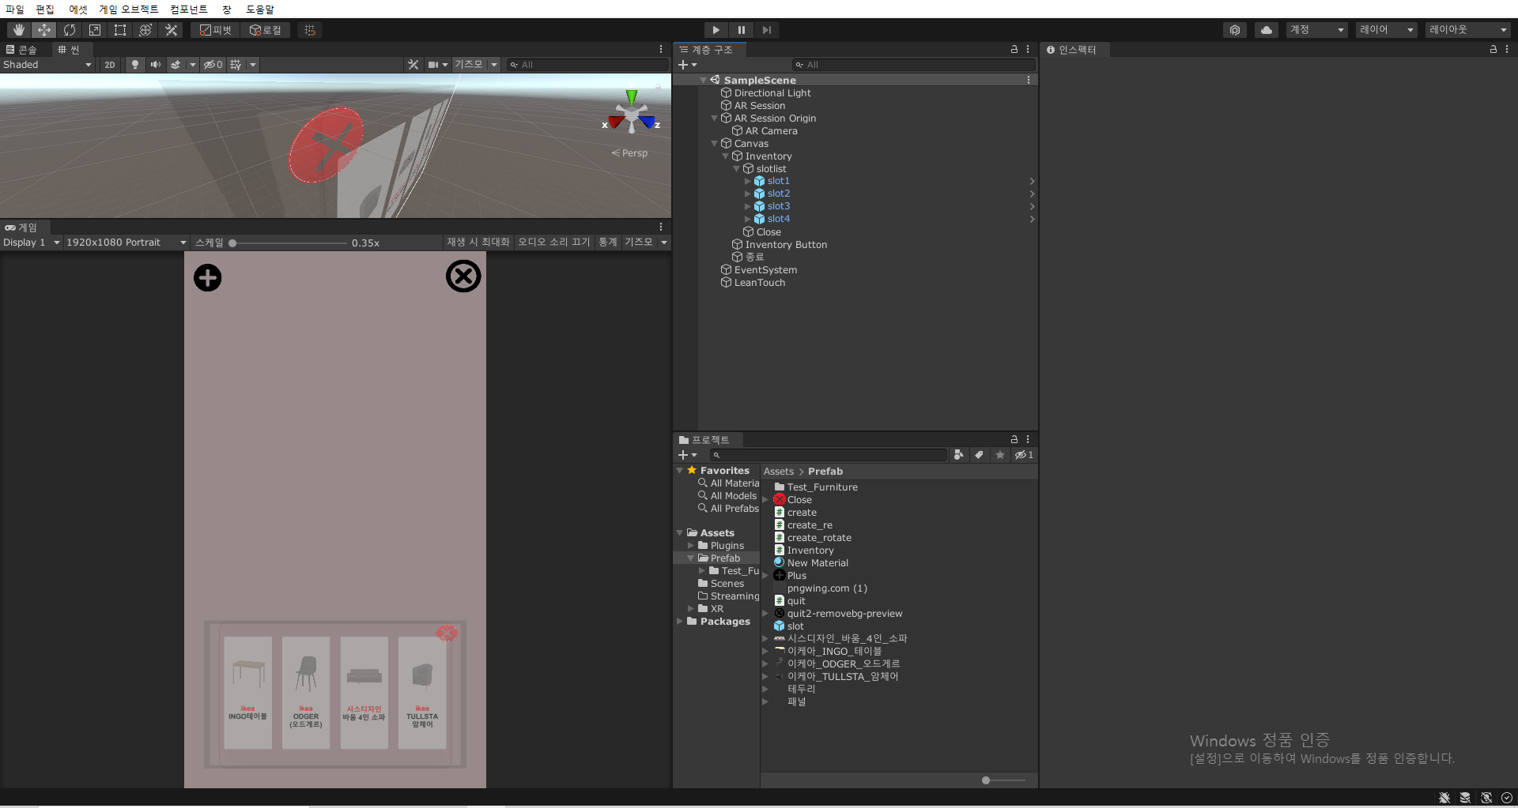1518x808 pixels.
Task: Open the Shaded draw mode dropdown
Action: click(x=47, y=65)
